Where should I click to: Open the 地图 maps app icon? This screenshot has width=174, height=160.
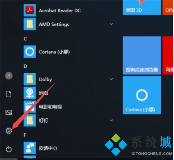(30, 93)
